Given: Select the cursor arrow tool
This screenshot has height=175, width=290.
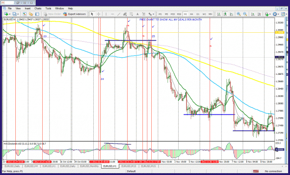Looking at the screenshot, I should [92, 14].
